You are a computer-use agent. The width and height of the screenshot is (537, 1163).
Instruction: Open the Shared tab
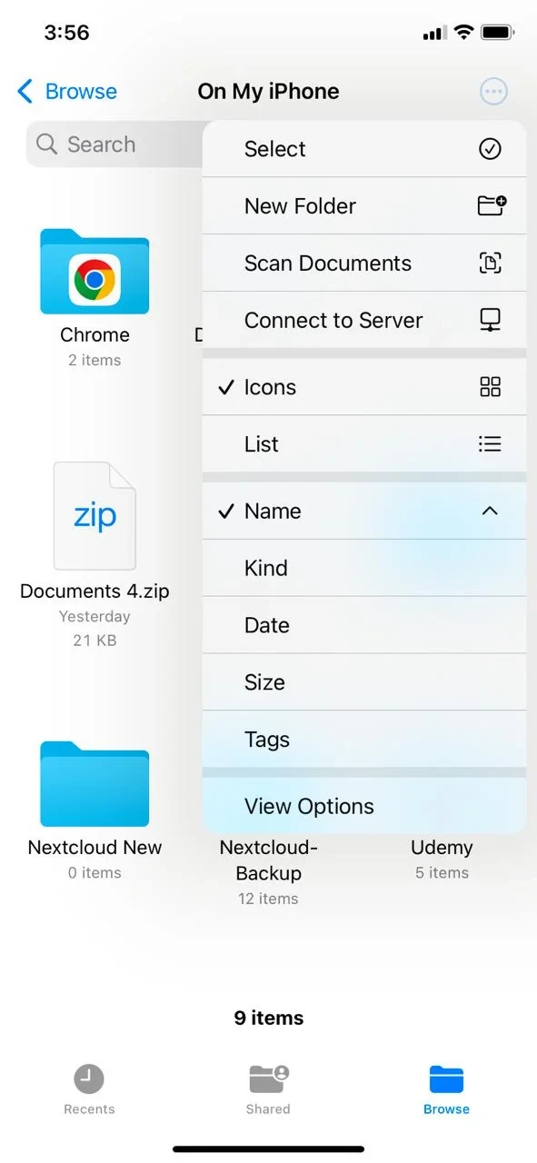(268, 1089)
